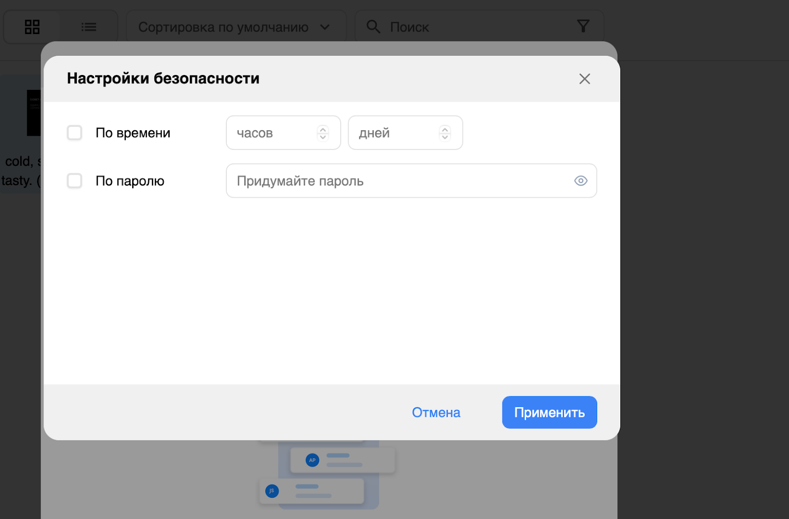
Task: Show password using the eye icon
Action: [580, 181]
